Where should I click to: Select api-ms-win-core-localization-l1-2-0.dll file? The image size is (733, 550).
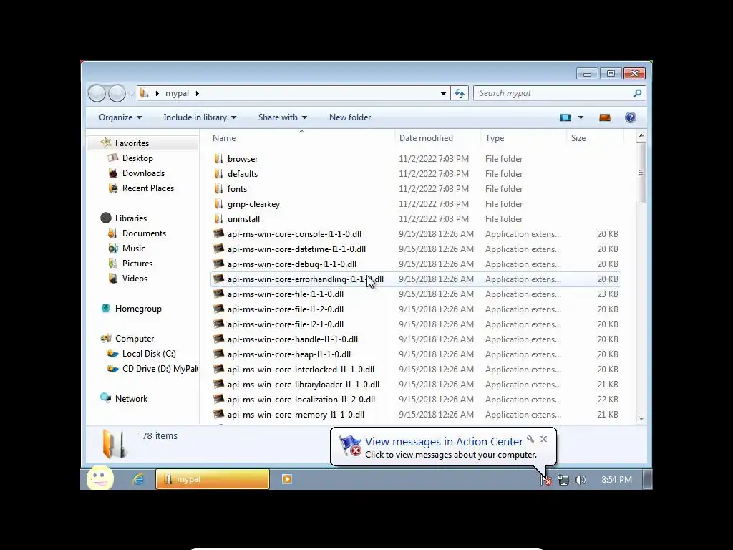click(x=301, y=400)
